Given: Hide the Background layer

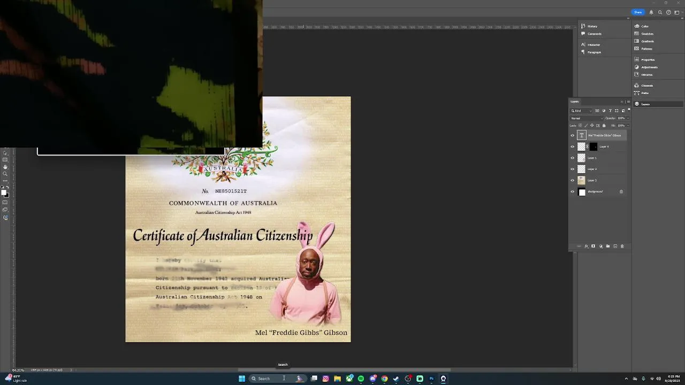Looking at the screenshot, I should [573, 191].
